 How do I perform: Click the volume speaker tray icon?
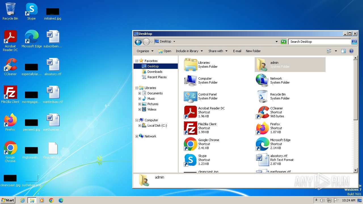322,200
